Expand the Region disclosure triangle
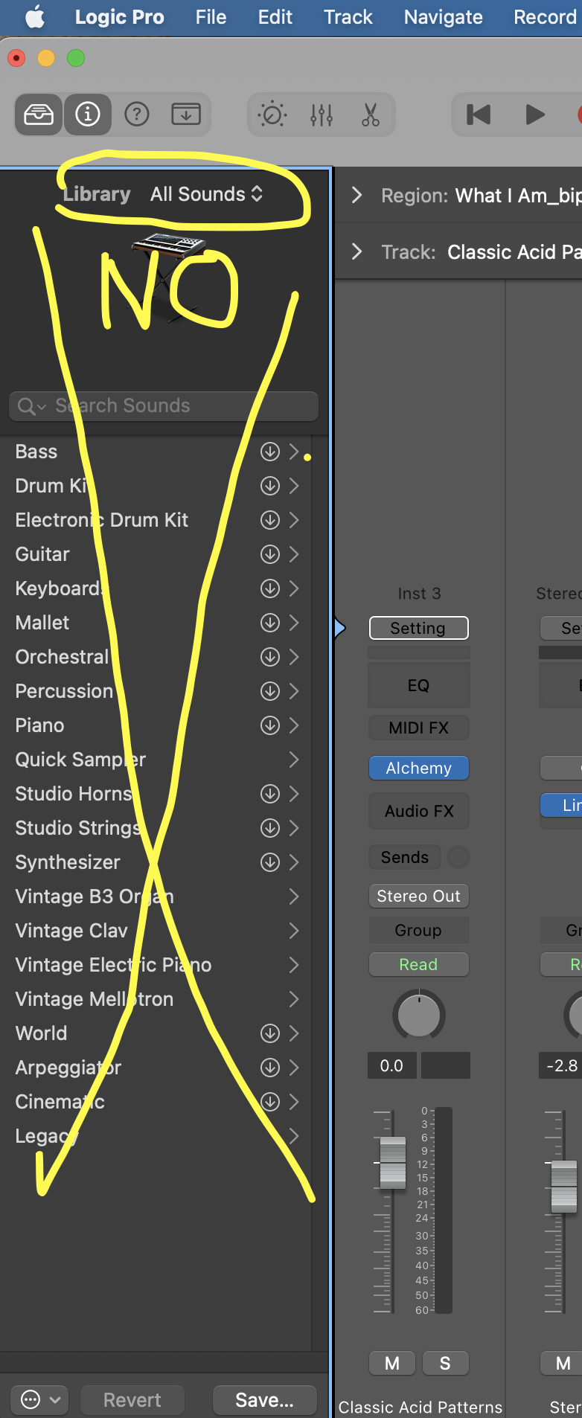This screenshot has height=1418, width=582. click(x=357, y=196)
